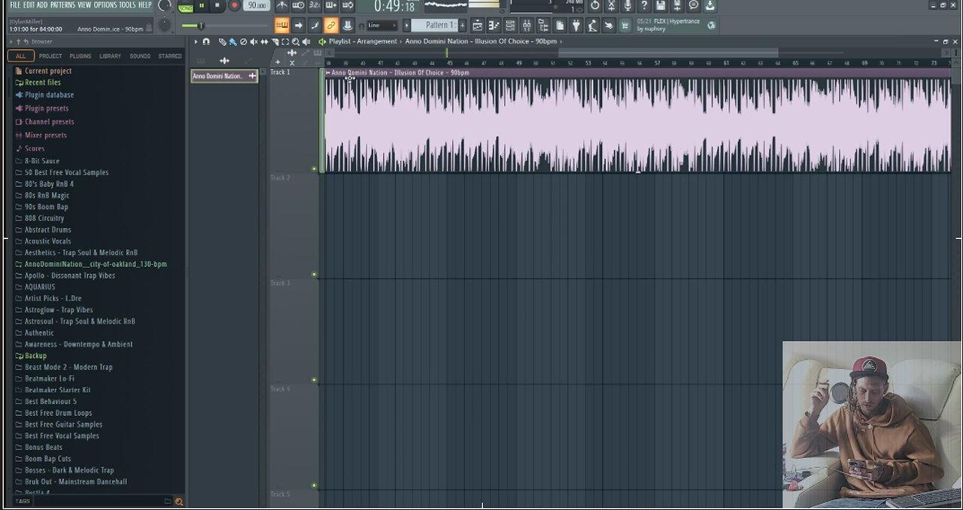Open the mixer window icon
Screen dimensions: 963x510
coord(527,26)
